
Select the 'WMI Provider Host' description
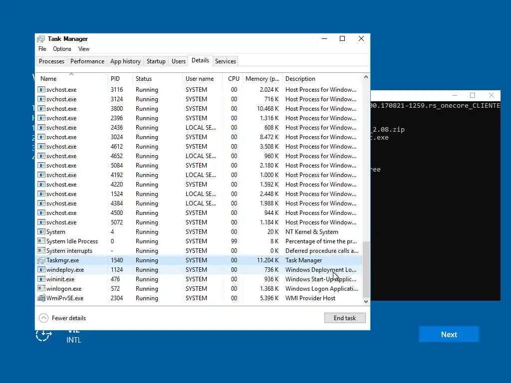310,298
